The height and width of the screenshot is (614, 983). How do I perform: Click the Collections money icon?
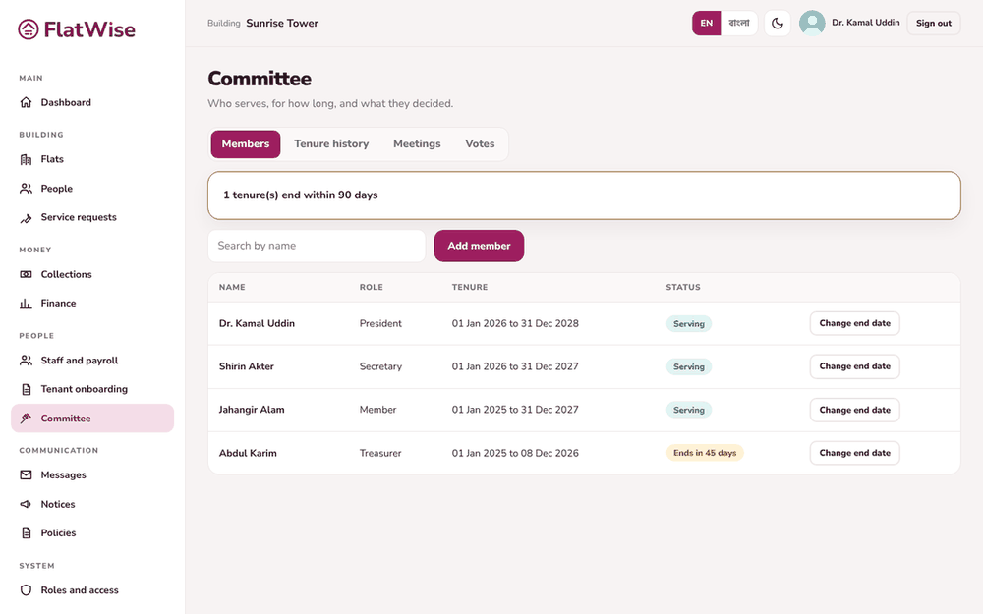coord(26,274)
